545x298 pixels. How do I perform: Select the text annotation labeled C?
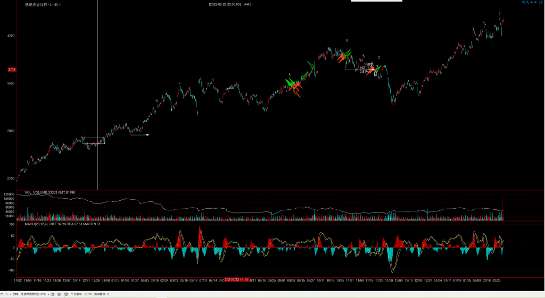(x=379, y=57)
